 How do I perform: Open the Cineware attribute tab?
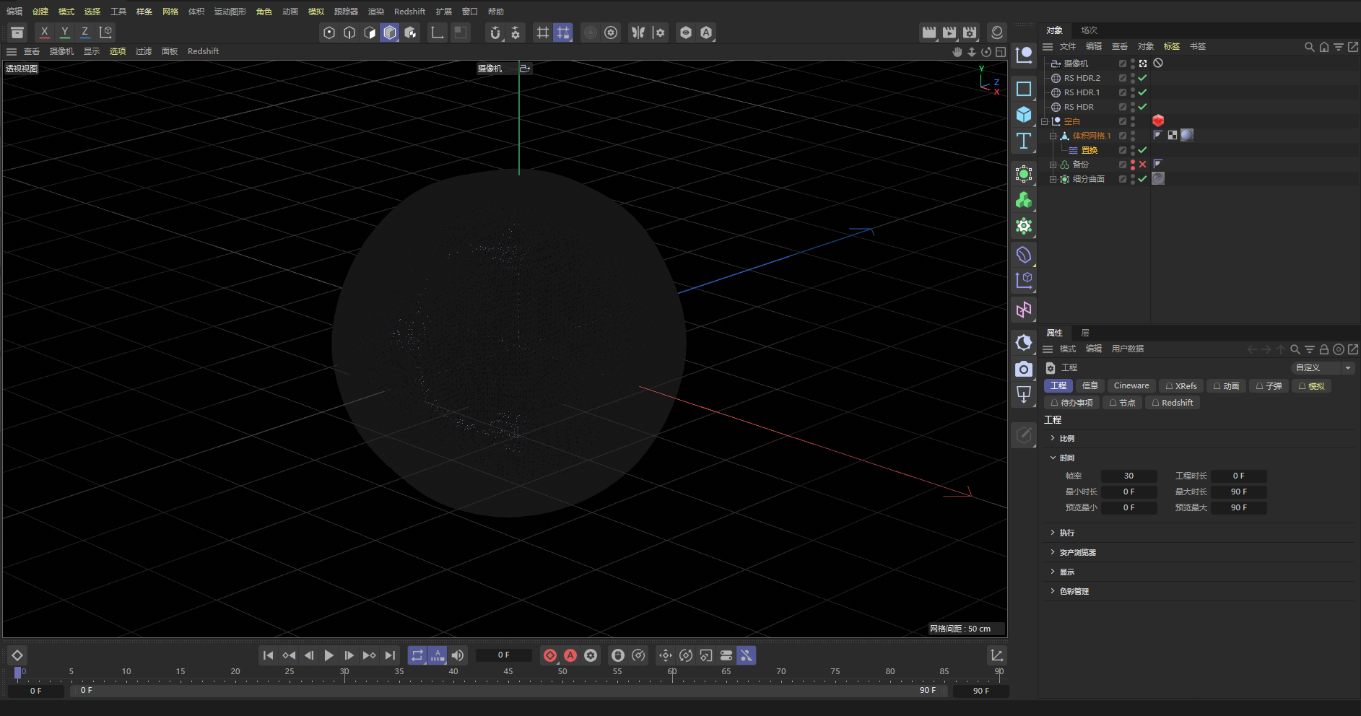tap(1131, 386)
